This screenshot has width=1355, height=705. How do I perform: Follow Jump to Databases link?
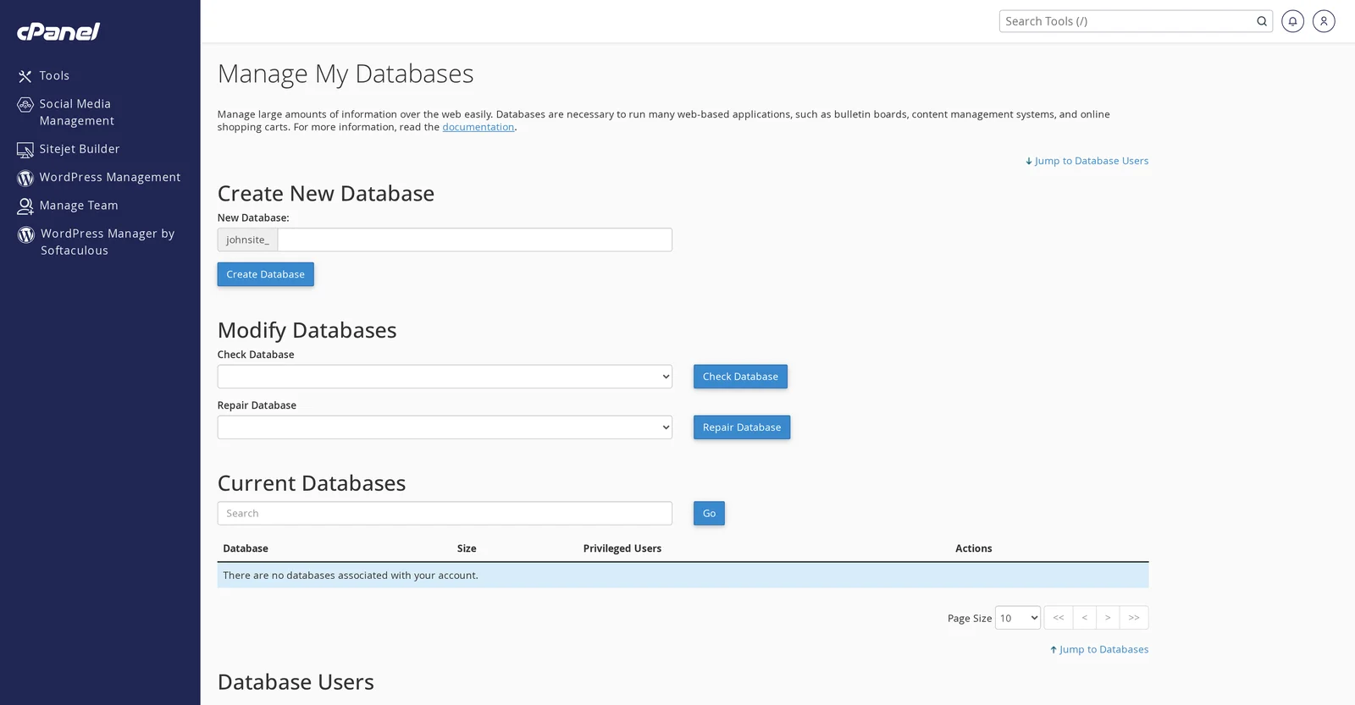(1099, 649)
